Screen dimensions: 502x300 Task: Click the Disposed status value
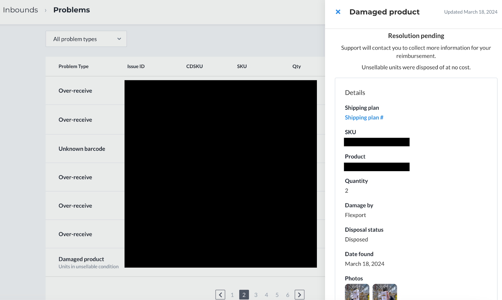tap(356, 239)
